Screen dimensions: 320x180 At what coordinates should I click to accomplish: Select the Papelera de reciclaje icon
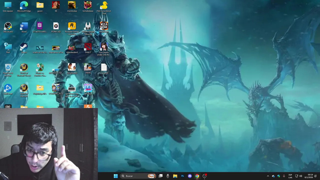pos(8,70)
